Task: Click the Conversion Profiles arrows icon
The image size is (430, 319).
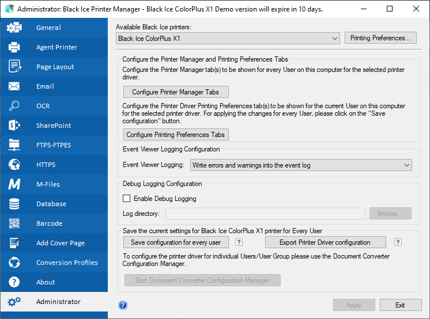Action: click(x=14, y=262)
